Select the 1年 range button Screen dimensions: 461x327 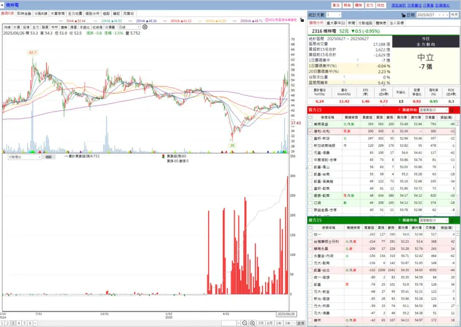click(x=278, y=323)
